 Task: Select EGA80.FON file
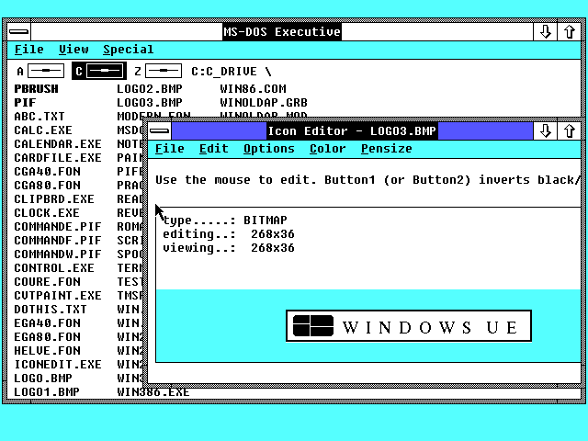(x=47, y=337)
